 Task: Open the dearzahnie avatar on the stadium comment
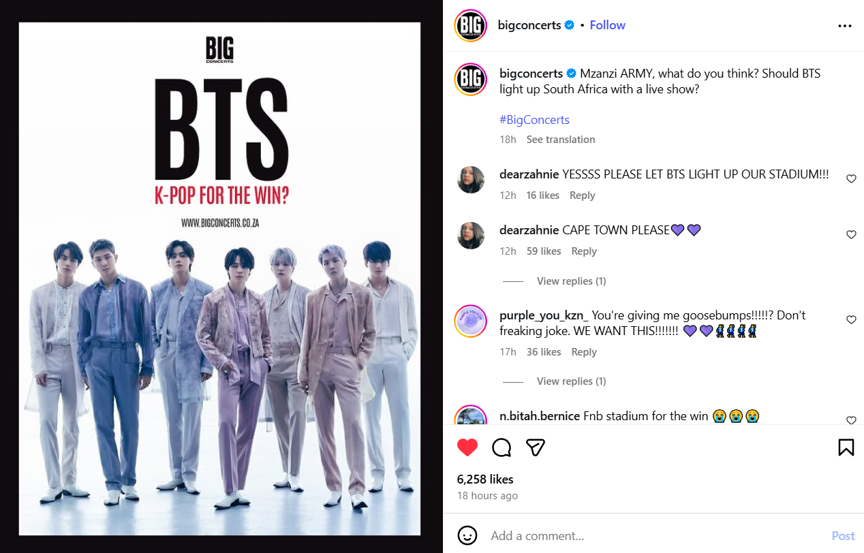(471, 180)
